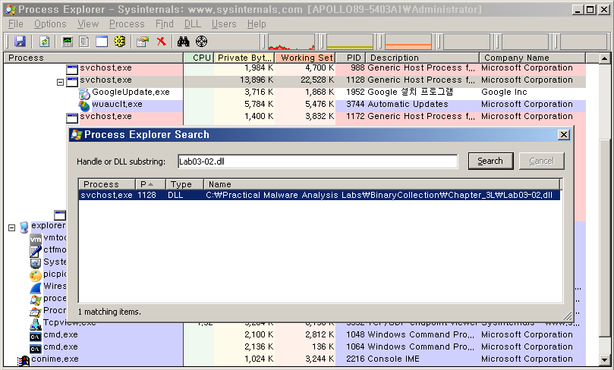
Task: Select the crosshair Find Window's Process icon
Action: [201, 42]
